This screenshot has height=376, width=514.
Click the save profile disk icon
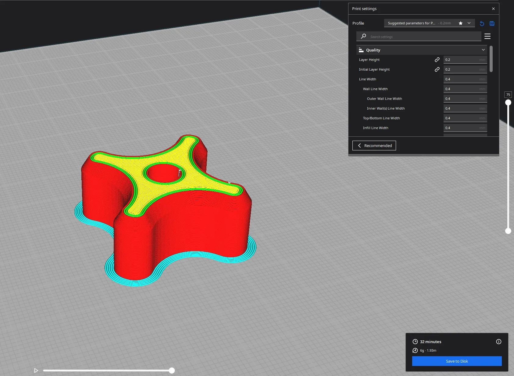[x=492, y=23]
